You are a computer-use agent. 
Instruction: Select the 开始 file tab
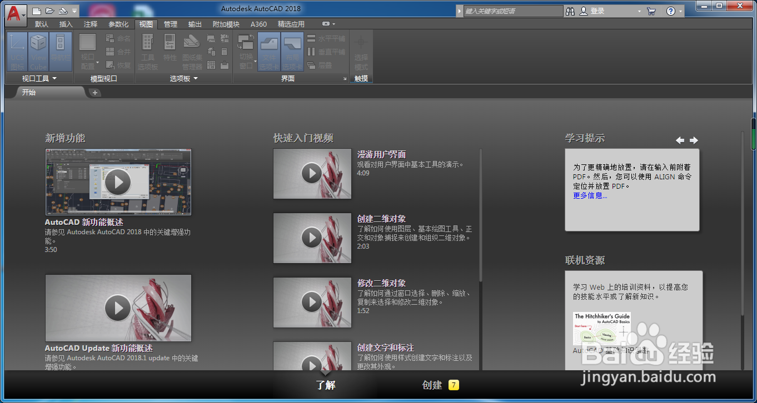point(51,93)
